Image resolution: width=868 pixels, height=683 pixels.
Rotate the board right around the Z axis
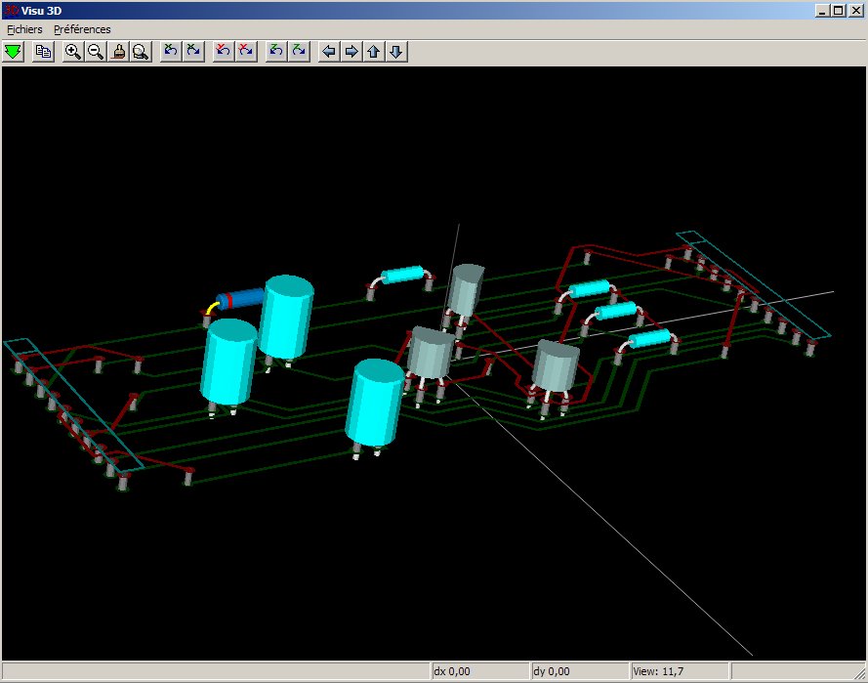tap(299, 52)
